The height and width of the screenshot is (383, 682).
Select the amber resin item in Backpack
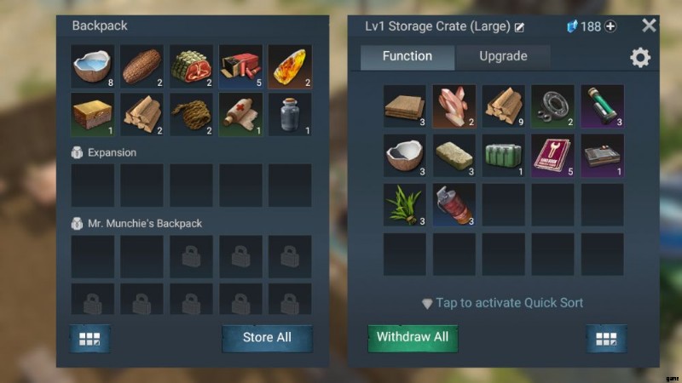click(x=290, y=66)
